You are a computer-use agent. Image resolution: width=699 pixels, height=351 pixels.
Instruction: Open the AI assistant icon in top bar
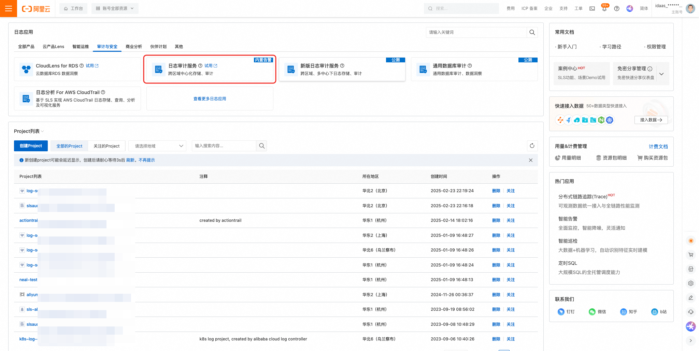coord(630,9)
